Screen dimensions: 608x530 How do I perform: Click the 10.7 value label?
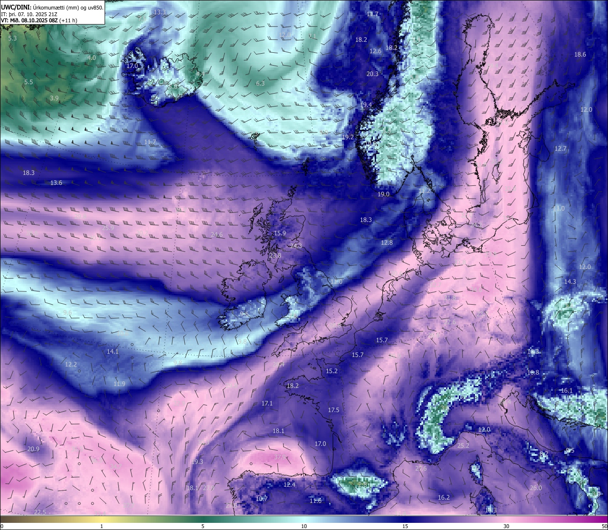[262, 499]
